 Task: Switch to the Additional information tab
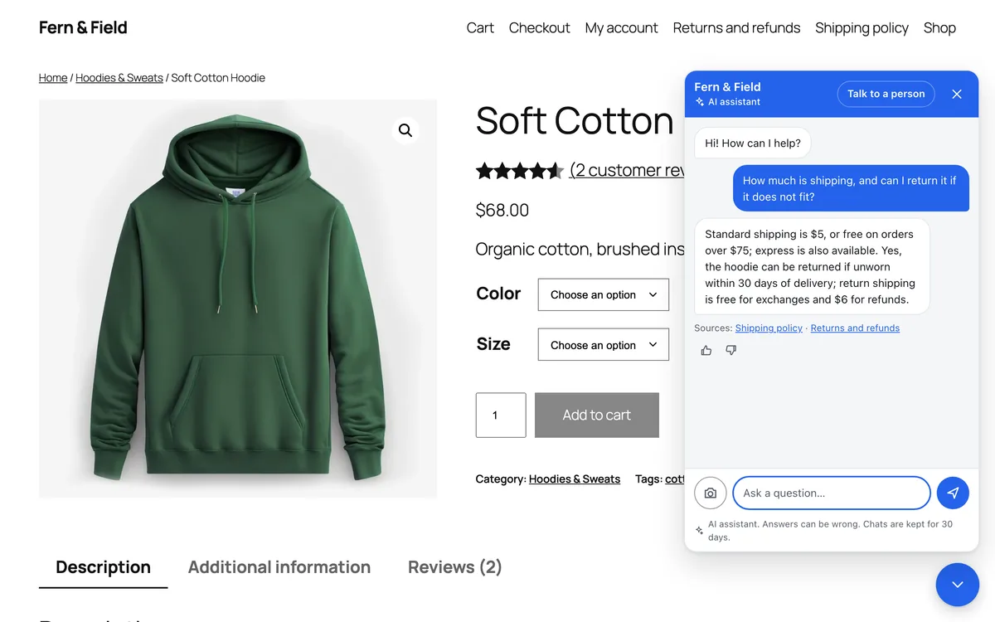(279, 567)
